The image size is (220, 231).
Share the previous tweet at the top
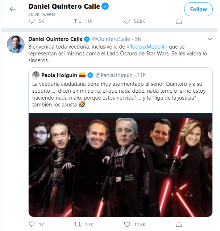click(178, 21)
